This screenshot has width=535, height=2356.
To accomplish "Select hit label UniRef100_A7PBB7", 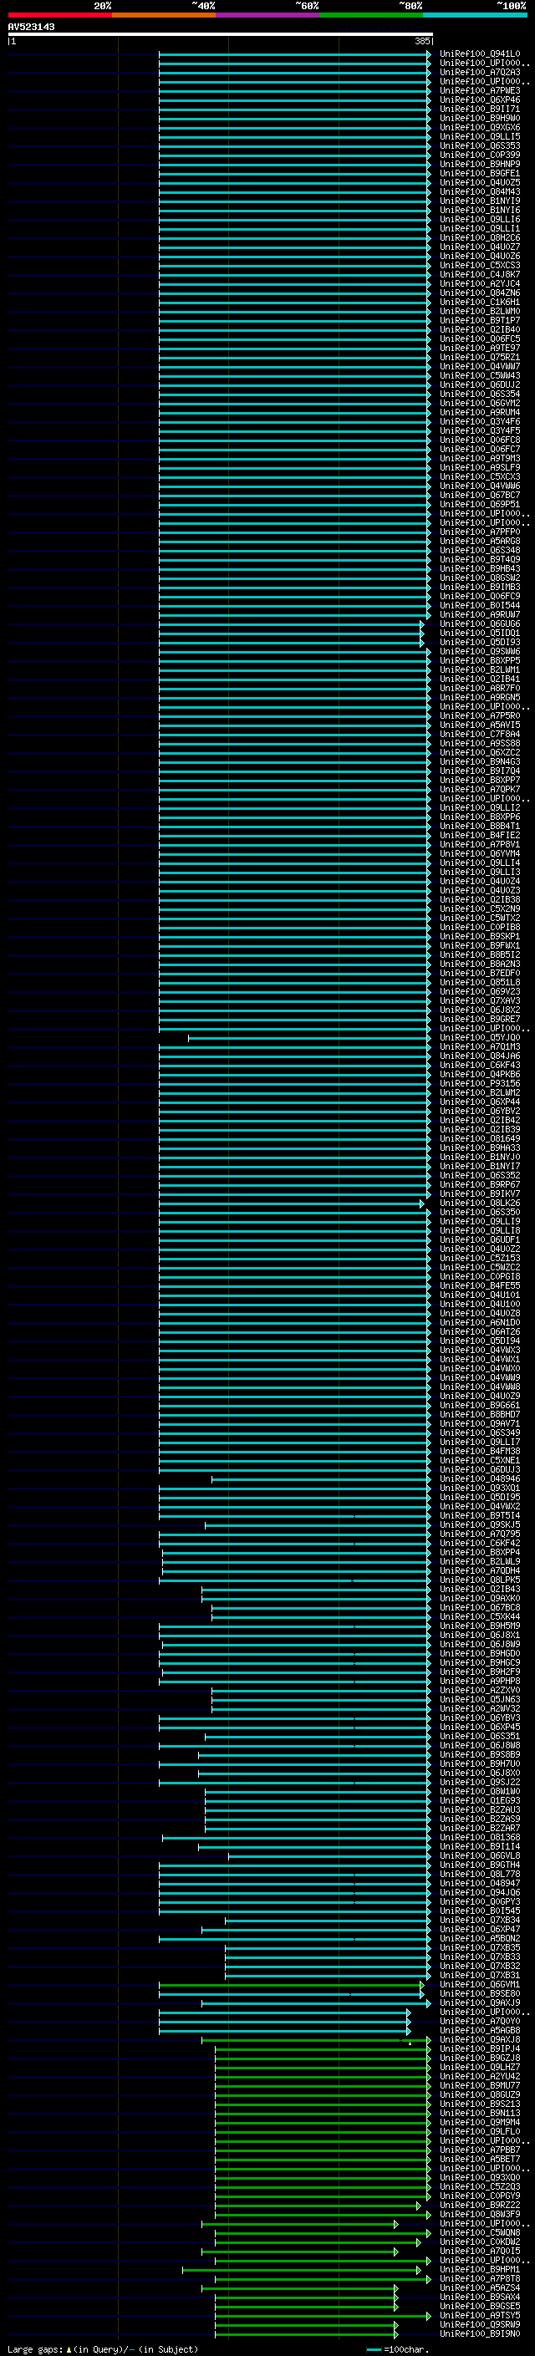I will (479, 2150).
